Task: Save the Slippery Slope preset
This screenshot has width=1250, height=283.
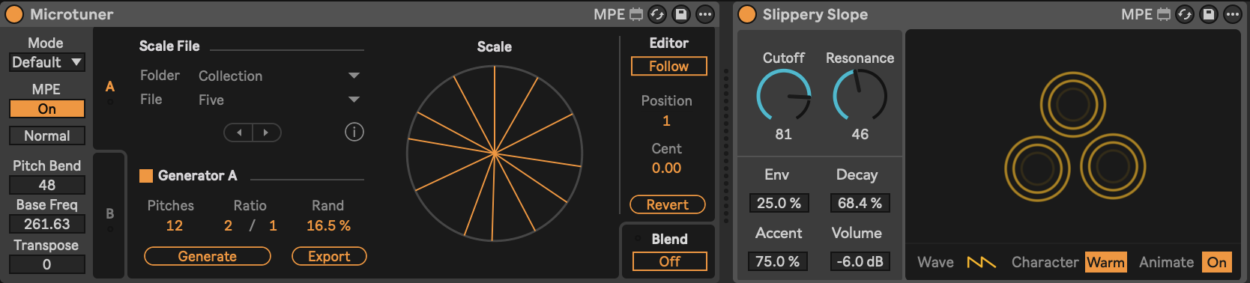Action: pos(1209,14)
